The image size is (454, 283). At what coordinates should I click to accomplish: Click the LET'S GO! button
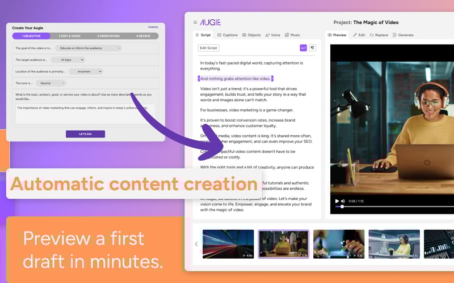coord(86,134)
